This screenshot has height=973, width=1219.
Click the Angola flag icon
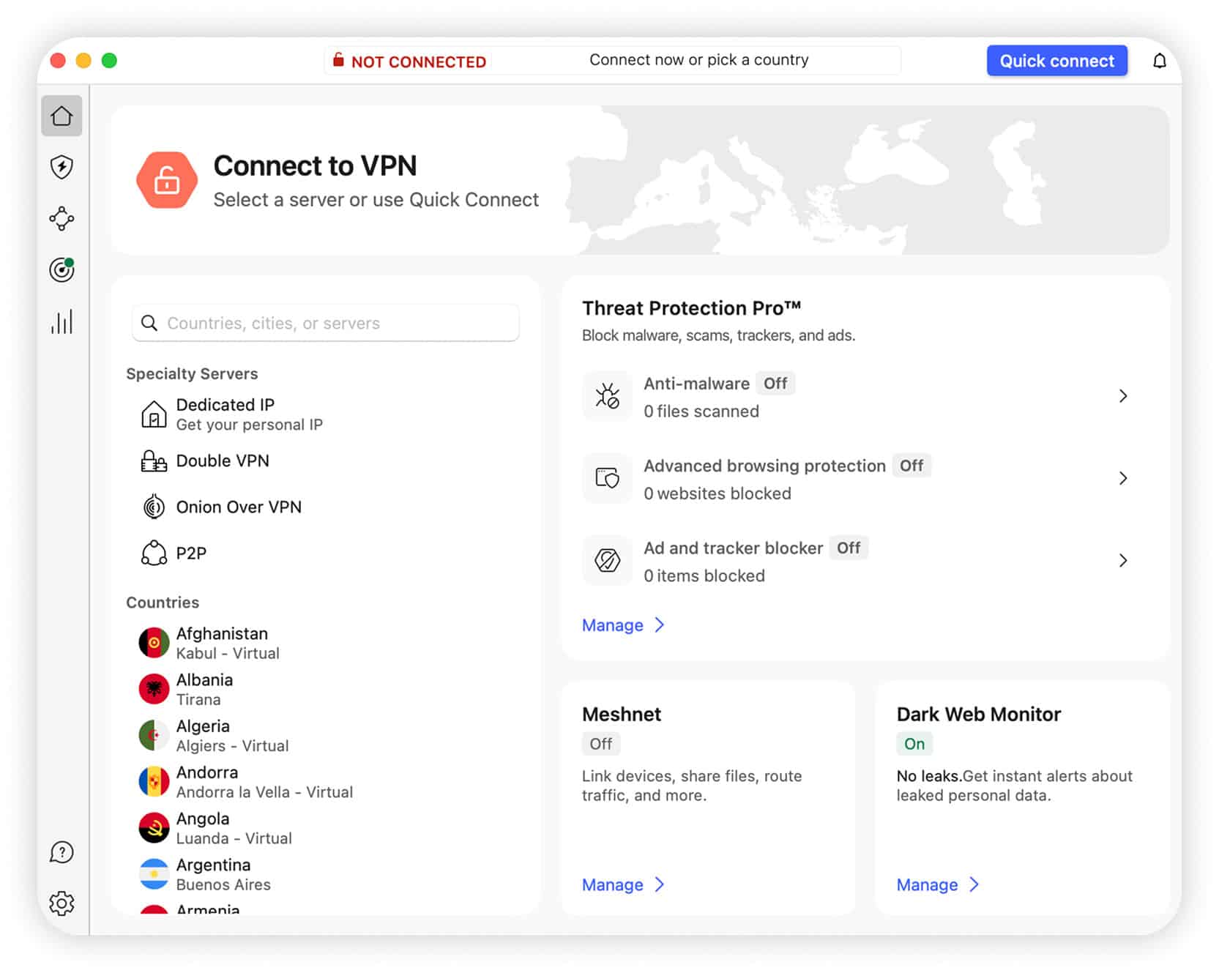pos(154,828)
